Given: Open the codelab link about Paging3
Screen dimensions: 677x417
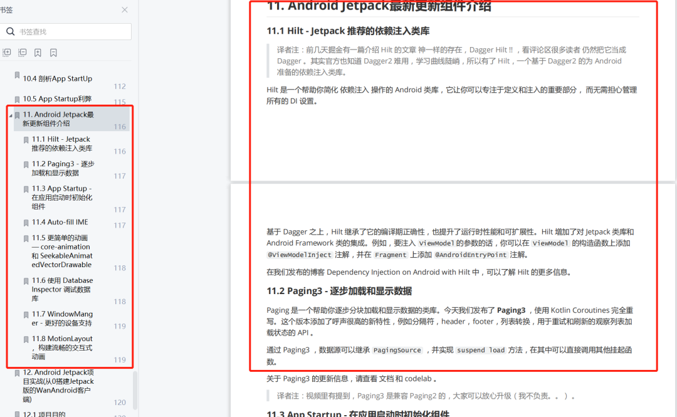Looking at the screenshot, I should tap(418, 379).
